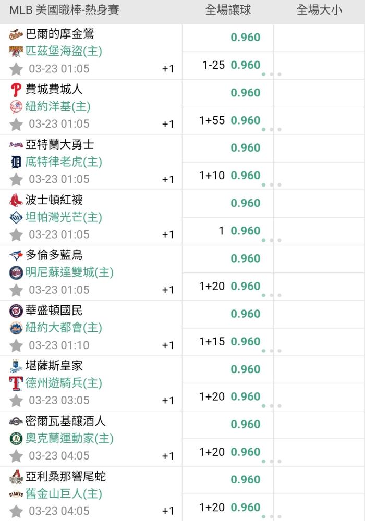The width and height of the screenshot is (365, 521).
Task: Click the Washington Nationals logo
Action: click(x=16, y=311)
